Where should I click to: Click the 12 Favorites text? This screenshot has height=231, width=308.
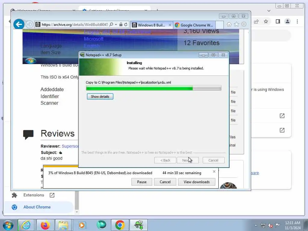201,43
